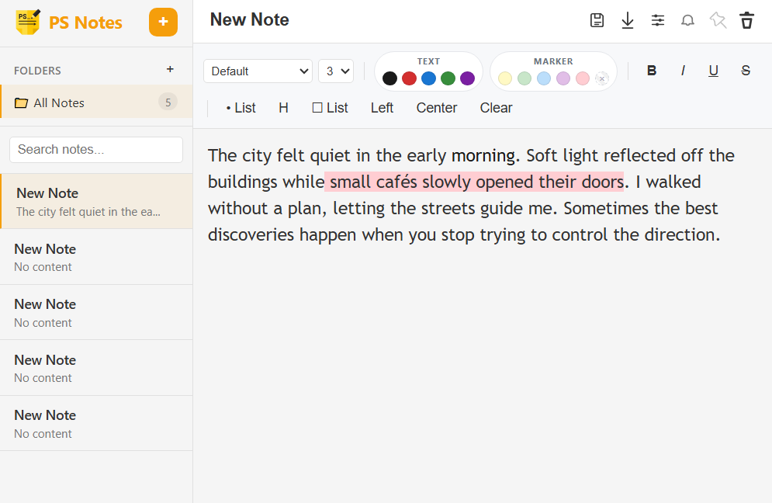
Task: Delete the note using trash icon
Action: (747, 20)
